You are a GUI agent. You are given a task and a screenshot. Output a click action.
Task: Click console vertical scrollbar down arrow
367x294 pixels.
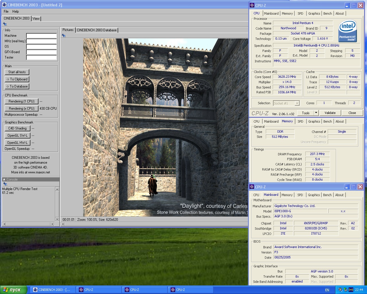pyautogui.click(x=57, y=219)
